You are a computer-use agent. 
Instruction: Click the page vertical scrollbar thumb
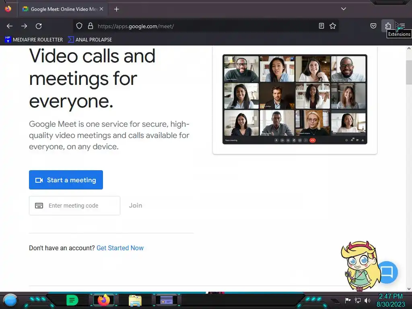click(x=409, y=72)
